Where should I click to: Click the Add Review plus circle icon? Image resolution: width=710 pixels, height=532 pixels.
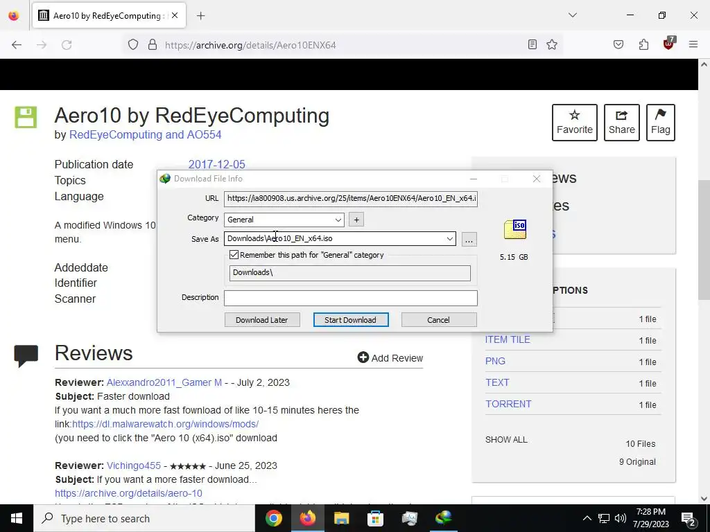363,358
